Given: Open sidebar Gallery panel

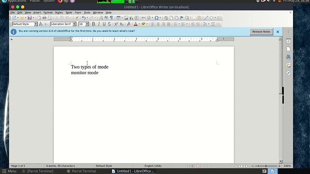Looking at the screenshot, I should pyautogui.click(x=289, y=65).
